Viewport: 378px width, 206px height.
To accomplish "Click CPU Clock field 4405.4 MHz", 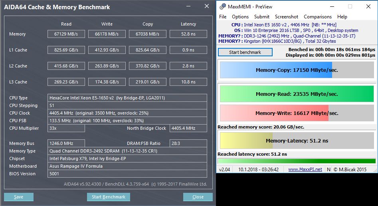I will (127, 113).
